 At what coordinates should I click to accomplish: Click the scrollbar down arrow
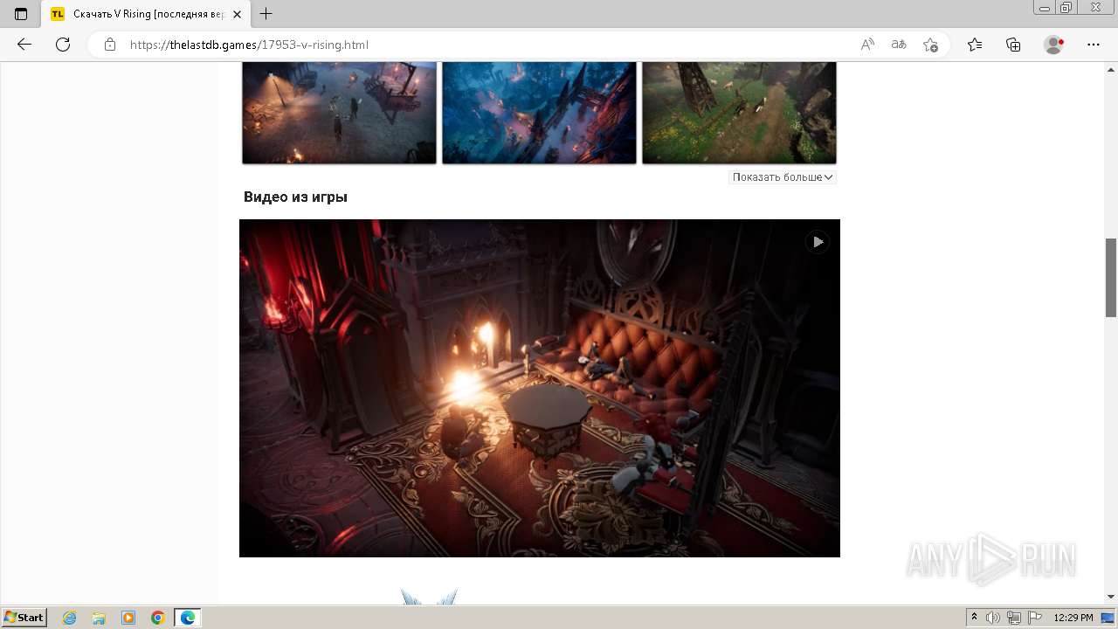point(1111,597)
